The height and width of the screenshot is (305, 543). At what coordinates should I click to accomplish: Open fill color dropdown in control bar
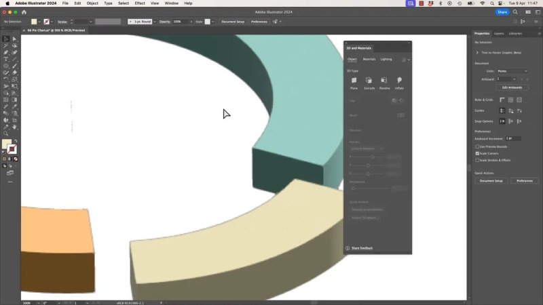click(x=39, y=22)
